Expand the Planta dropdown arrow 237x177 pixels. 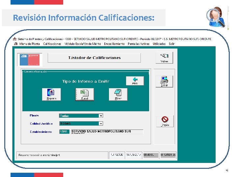pyautogui.click(x=101, y=116)
